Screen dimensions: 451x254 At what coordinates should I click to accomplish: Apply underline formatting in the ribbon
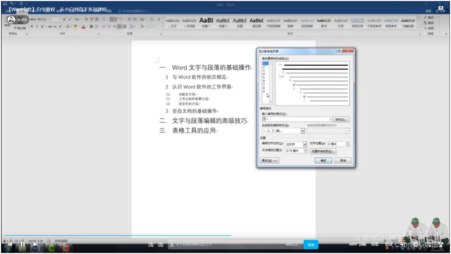[42, 26]
